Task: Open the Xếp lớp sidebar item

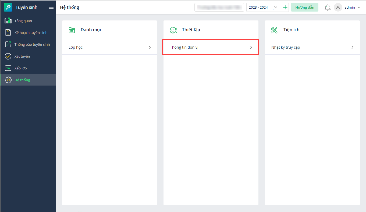Action: (x=20, y=68)
